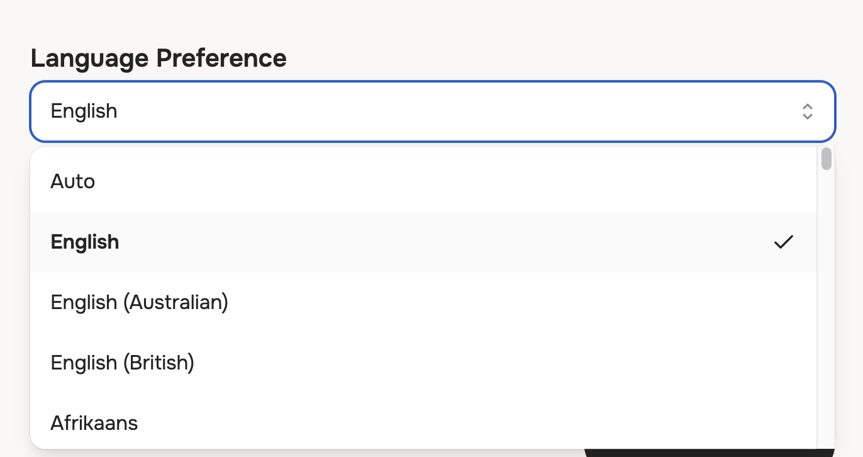
Task: Click the bolded English option in the list
Action: [x=85, y=242]
